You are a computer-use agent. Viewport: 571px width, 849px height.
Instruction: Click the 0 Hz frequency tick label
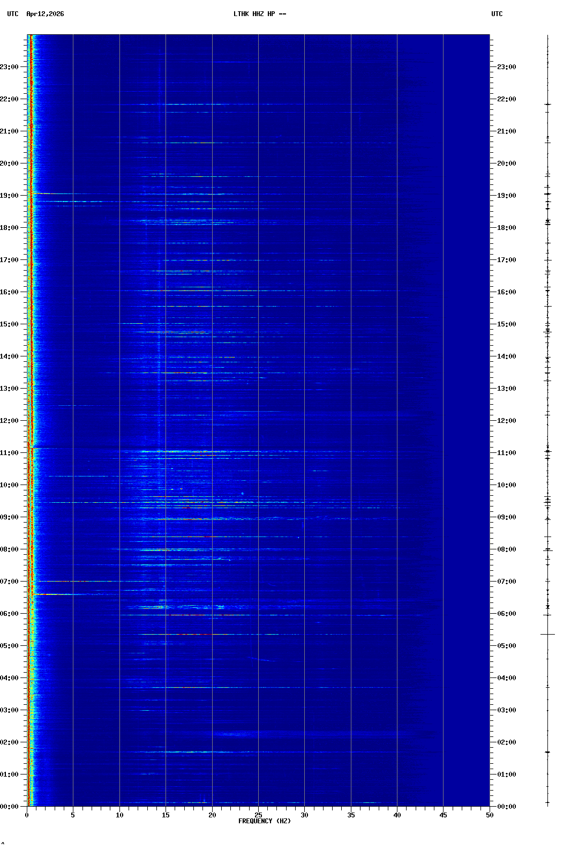[x=27, y=815]
